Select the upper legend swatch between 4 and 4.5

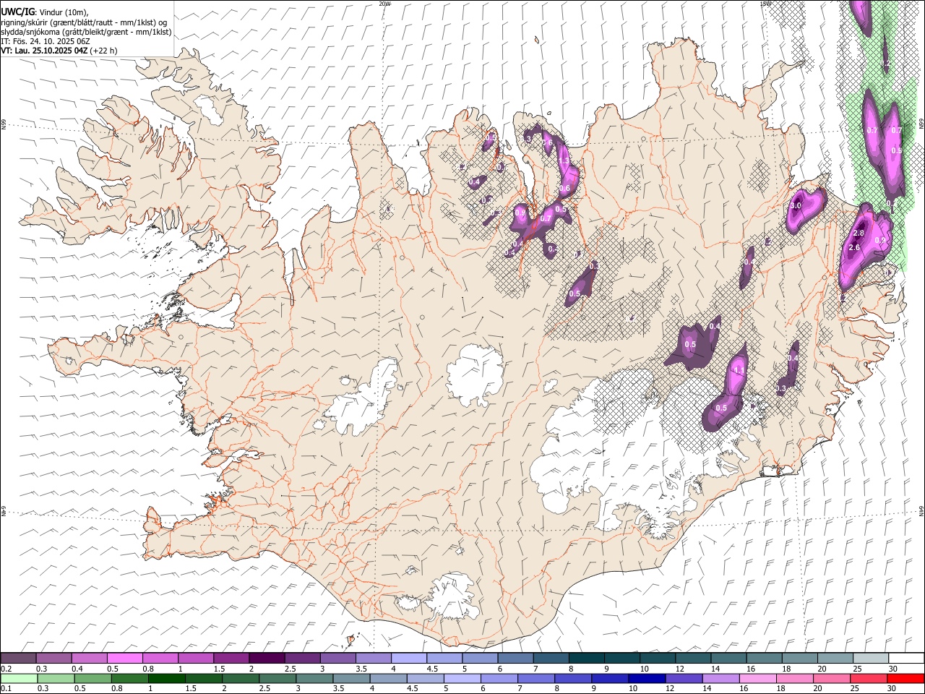point(408,658)
